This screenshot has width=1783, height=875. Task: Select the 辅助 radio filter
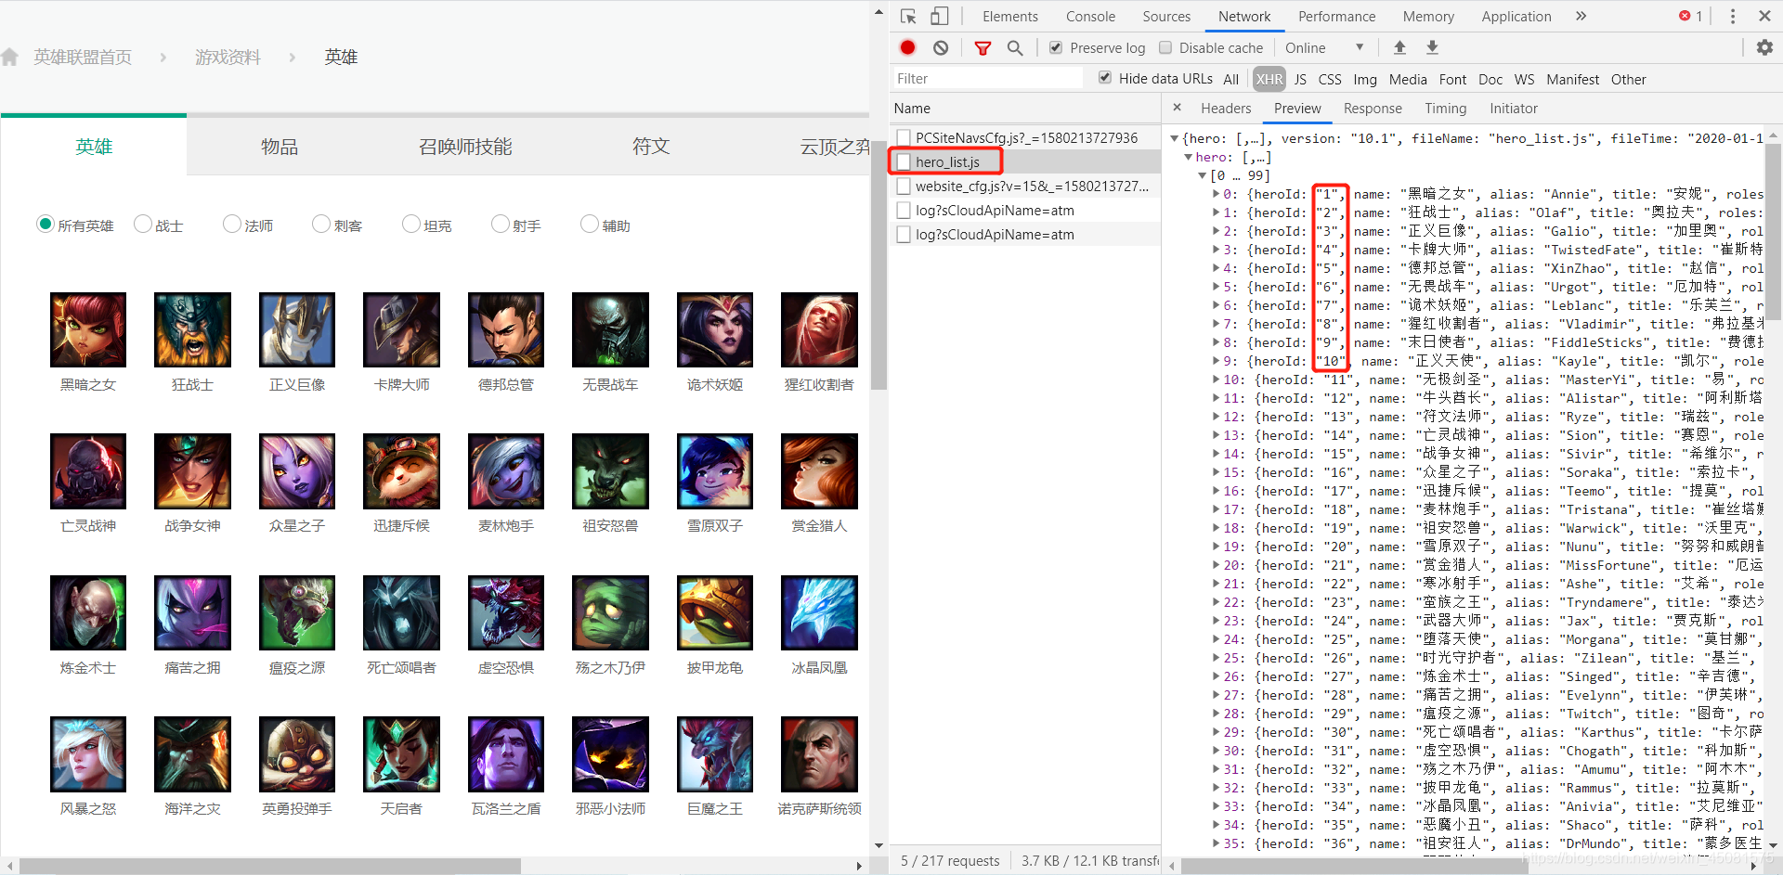(590, 224)
